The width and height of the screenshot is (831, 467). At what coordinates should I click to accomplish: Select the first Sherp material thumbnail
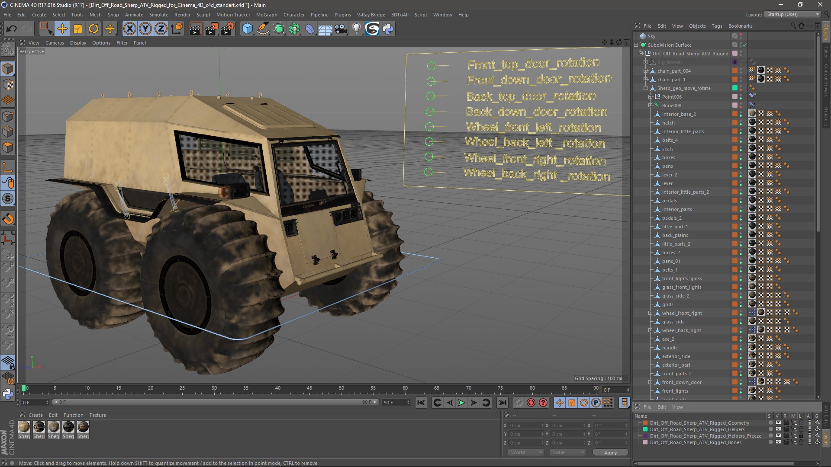point(24,427)
